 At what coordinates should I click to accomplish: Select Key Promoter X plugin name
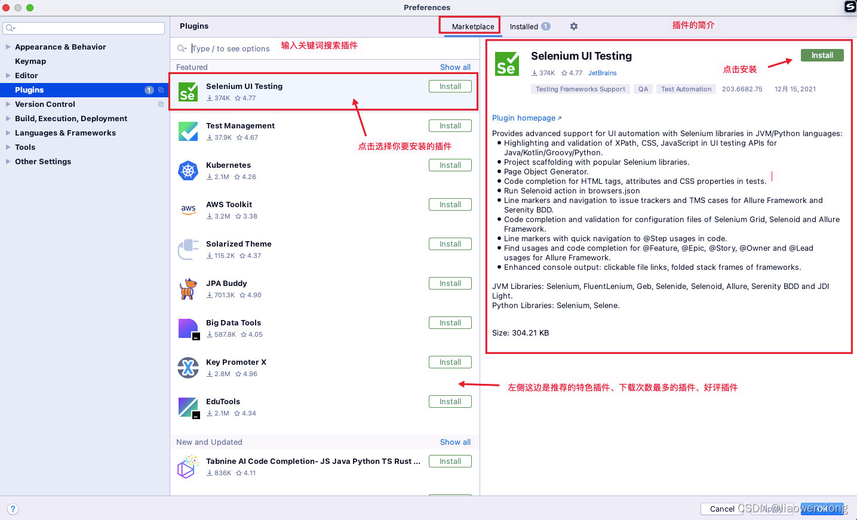(236, 362)
